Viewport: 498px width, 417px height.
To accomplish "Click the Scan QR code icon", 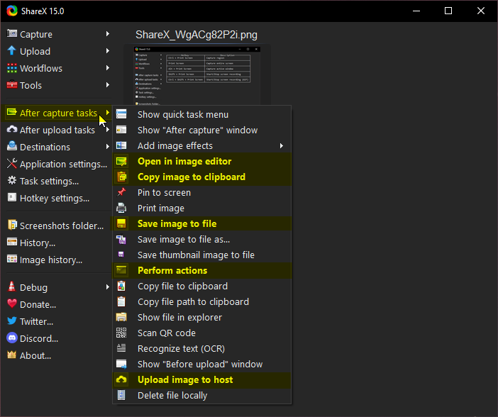I will point(121,333).
